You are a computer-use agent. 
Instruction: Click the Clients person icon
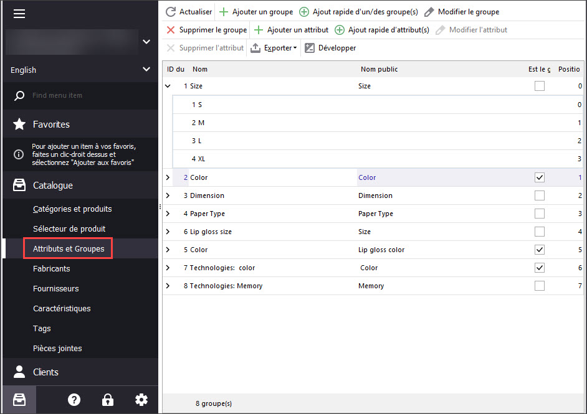click(19, 372)
